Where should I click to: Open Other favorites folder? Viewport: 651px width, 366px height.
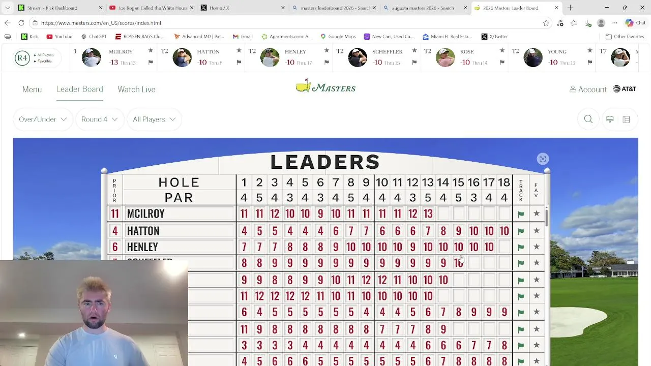(625, 37)
